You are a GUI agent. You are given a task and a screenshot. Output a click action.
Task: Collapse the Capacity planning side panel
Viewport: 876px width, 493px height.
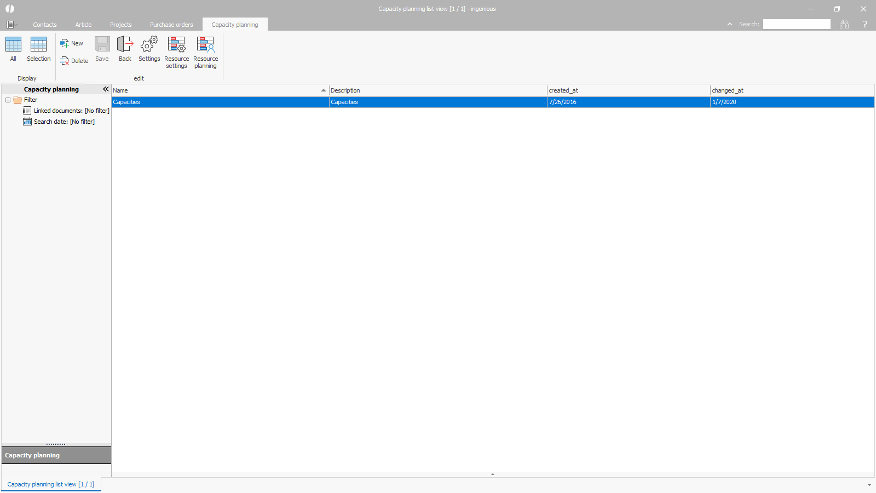pyautogui.click(x=106, y=89)
